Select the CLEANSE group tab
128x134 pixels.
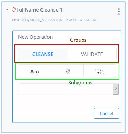pyautogui.click(x=43, y=54)
